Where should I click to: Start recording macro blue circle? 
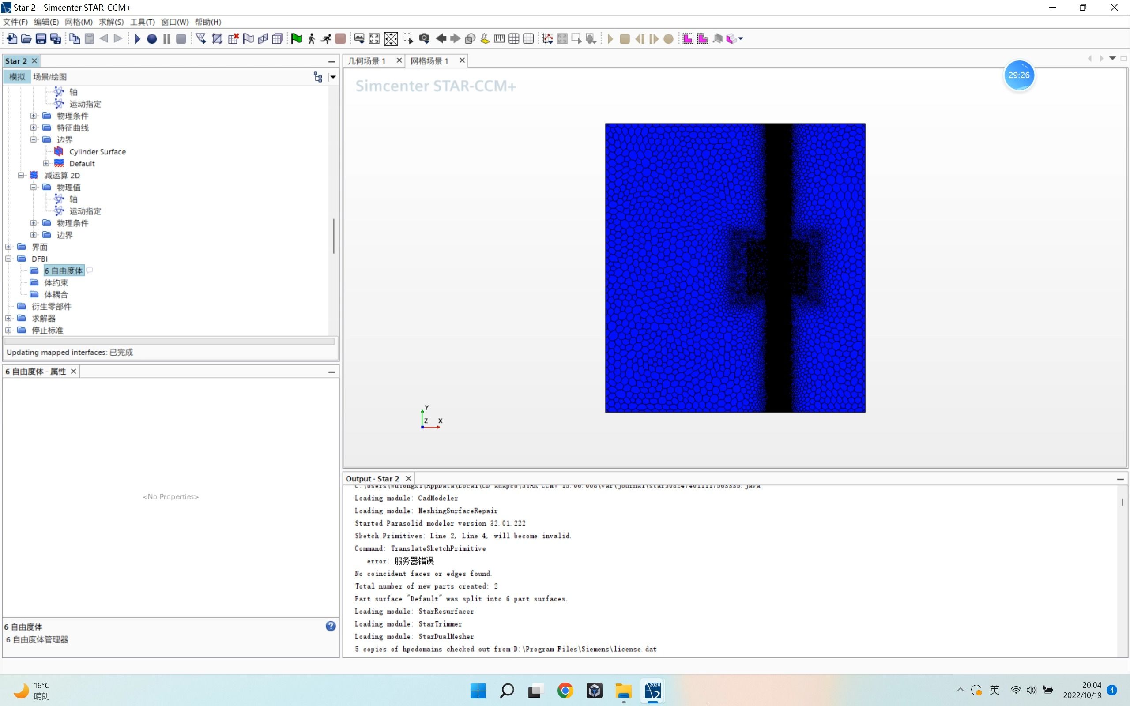152,39
